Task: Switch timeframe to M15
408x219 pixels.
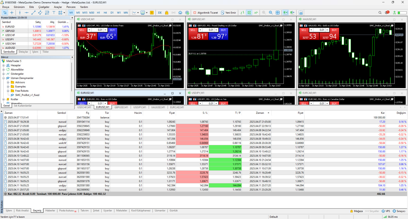Action: 85,12
